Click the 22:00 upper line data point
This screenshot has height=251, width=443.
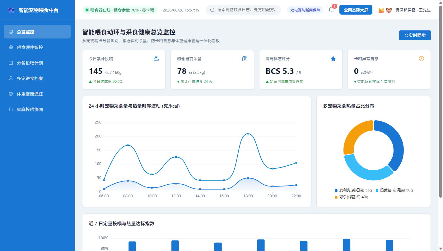click(x=296, y=163)
